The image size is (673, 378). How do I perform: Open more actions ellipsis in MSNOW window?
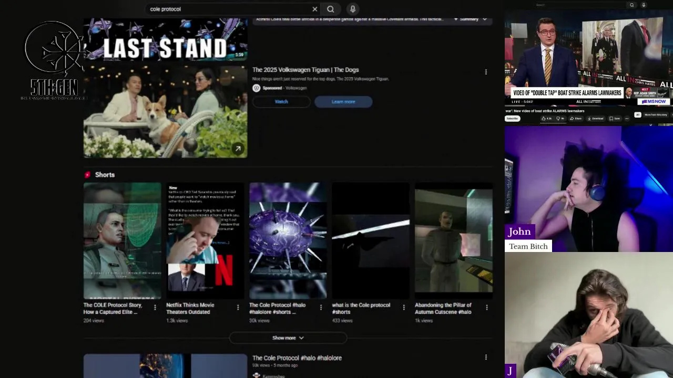(x=627, y=119)
